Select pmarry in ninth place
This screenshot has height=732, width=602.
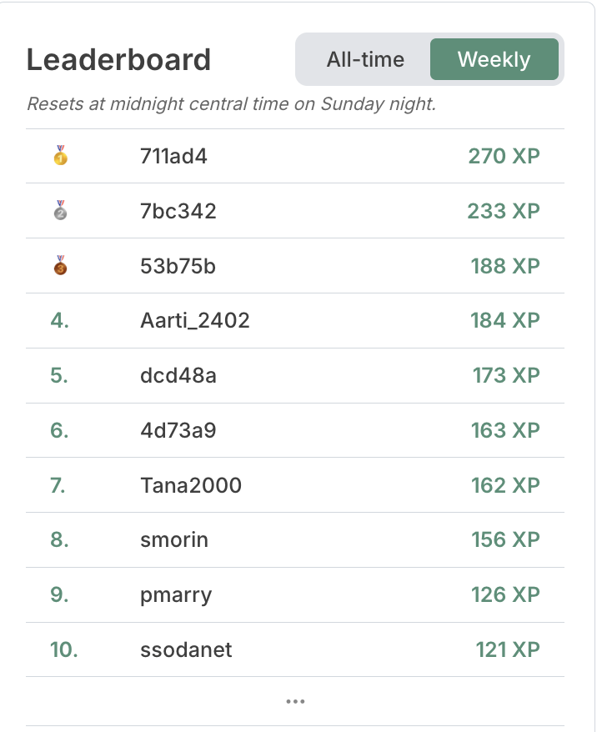(x=176, y=595)
